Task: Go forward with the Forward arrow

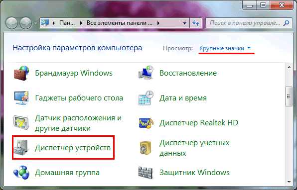Action: (25, 23)
